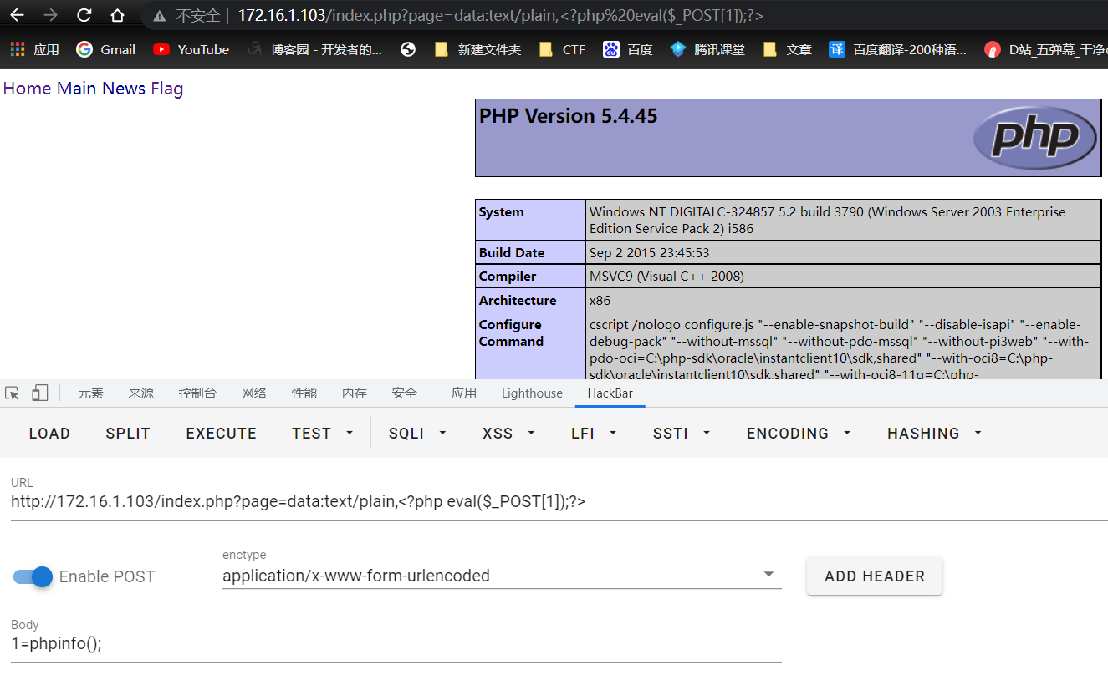Select the HackBar DevTools tab
This screenshot has height=680, width=1108.
pyautogui.click(x=610, y=393)
